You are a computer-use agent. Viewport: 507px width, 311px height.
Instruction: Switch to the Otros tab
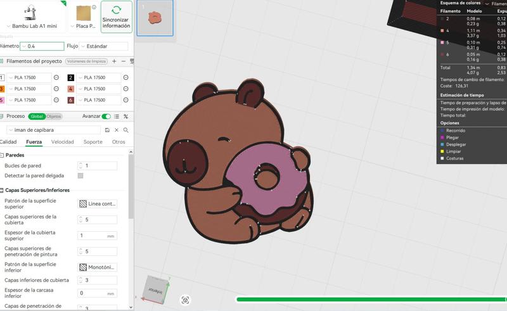tap(119, 142)
